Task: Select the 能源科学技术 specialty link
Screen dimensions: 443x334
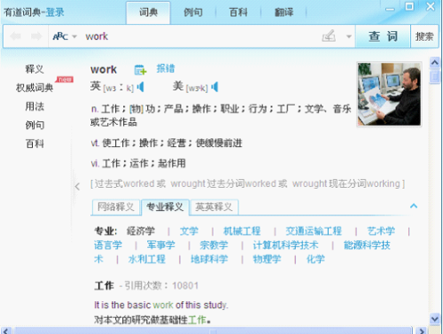Action: [x=367, y=245]
